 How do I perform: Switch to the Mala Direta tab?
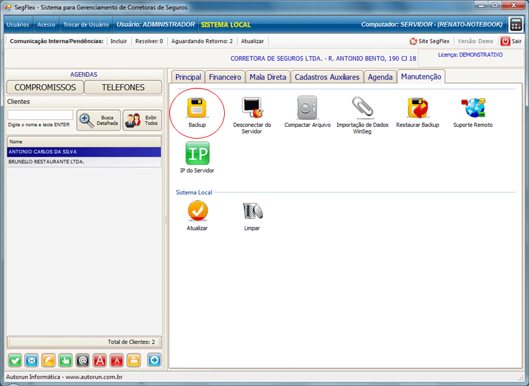tap(268, 77)
